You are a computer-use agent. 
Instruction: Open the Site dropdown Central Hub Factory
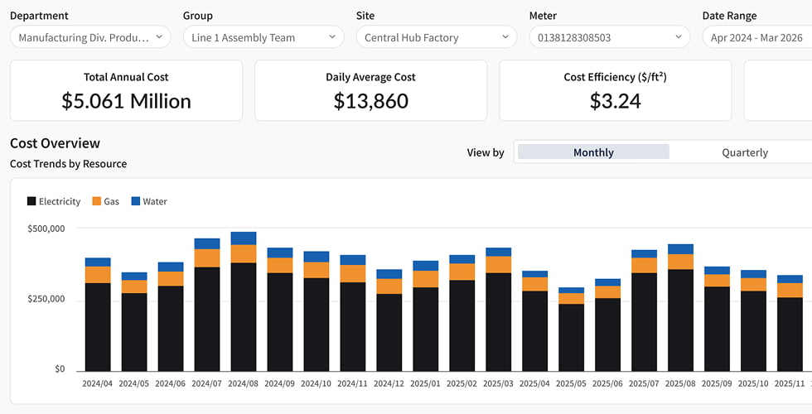tap(437, 37)
